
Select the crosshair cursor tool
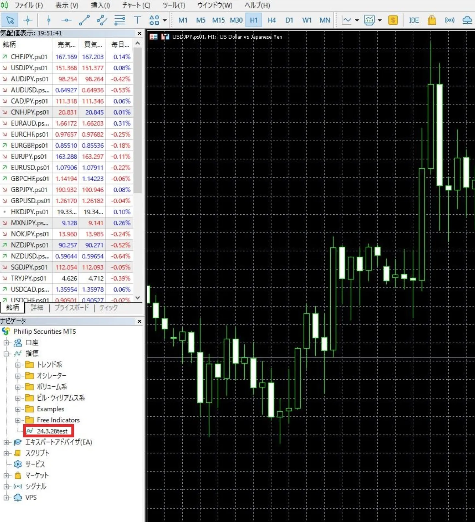click(28, 20)
